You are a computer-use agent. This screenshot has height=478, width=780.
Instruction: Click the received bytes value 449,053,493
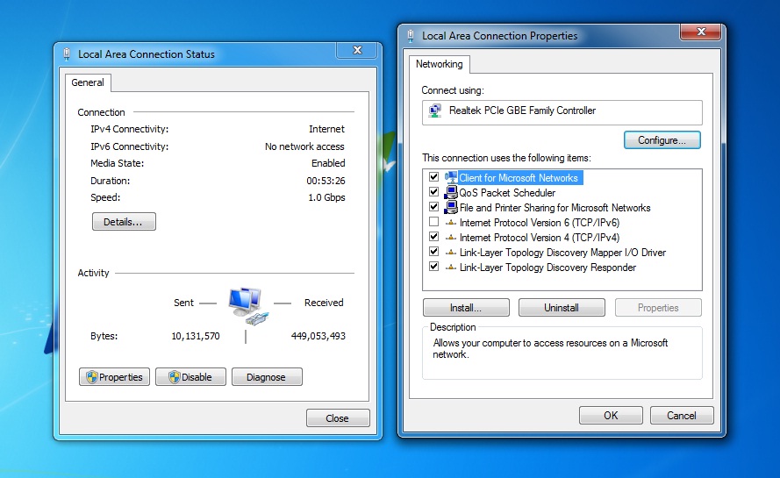(318, 336)
